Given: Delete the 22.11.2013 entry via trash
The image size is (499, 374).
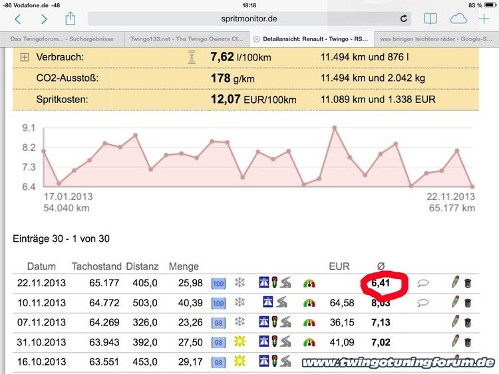Looking at the screenshot, I should [468, 283].
